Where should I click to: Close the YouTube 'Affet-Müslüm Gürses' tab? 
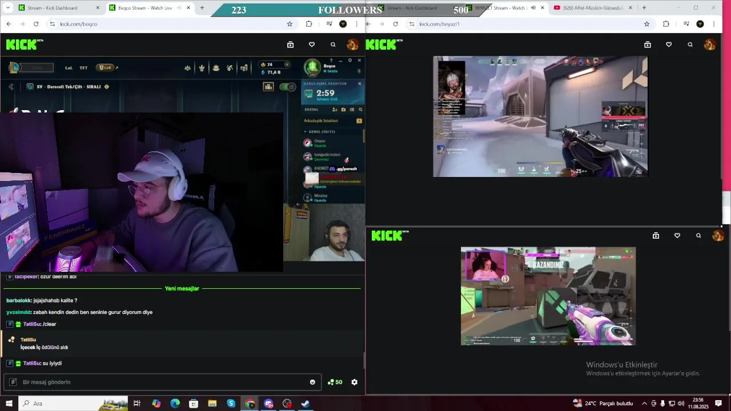coord(630,8)
